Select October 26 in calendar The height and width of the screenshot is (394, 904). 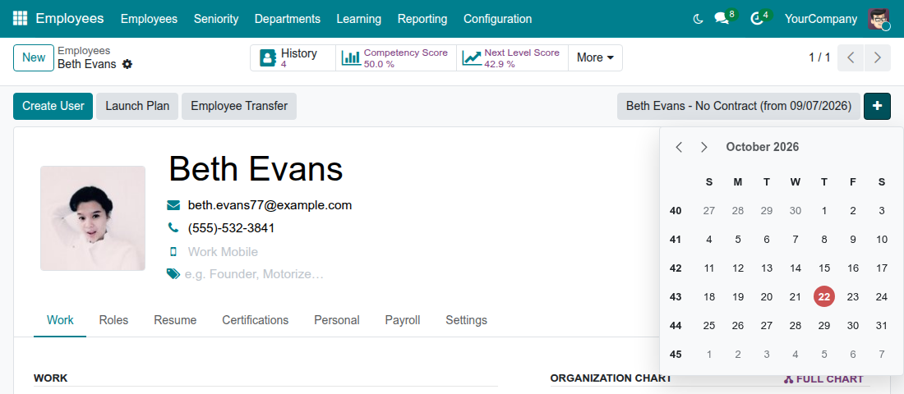click(x=737, y=325)
